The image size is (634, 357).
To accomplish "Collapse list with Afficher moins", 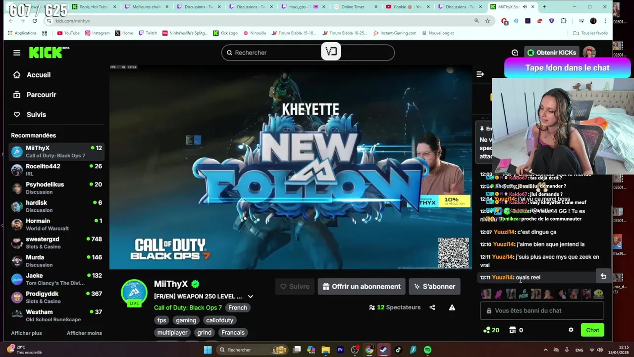I will [x=84, y=333].
